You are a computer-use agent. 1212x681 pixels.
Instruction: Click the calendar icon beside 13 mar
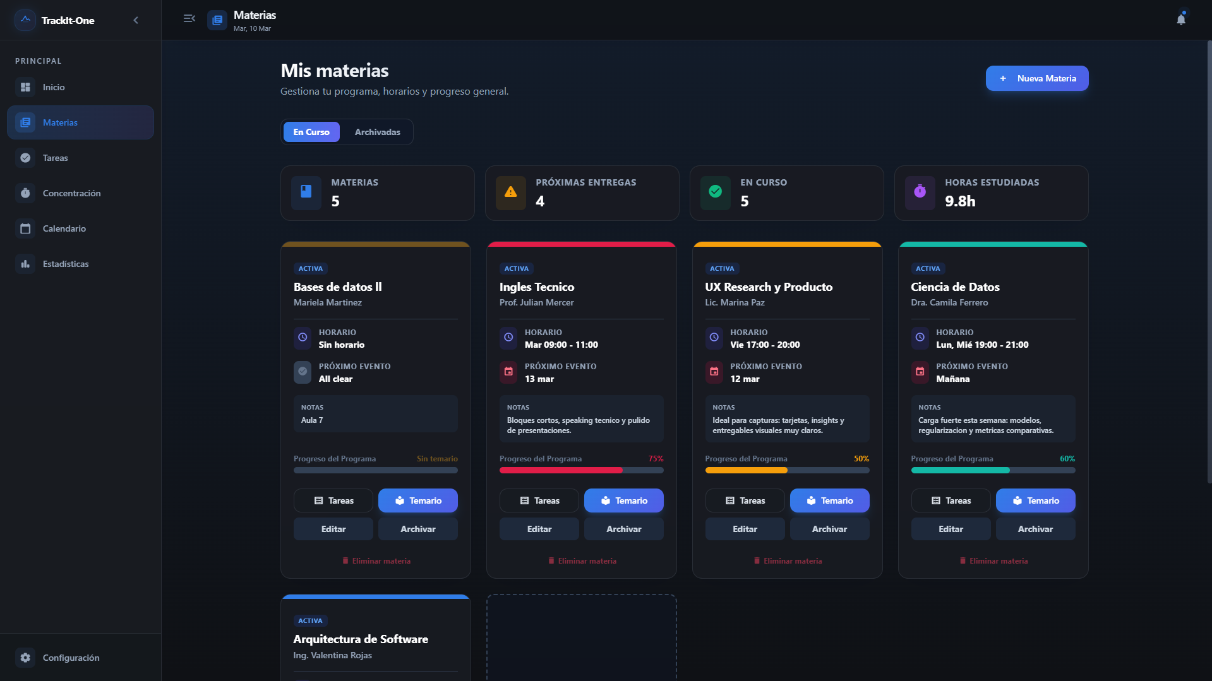click(x=508, y=372)
